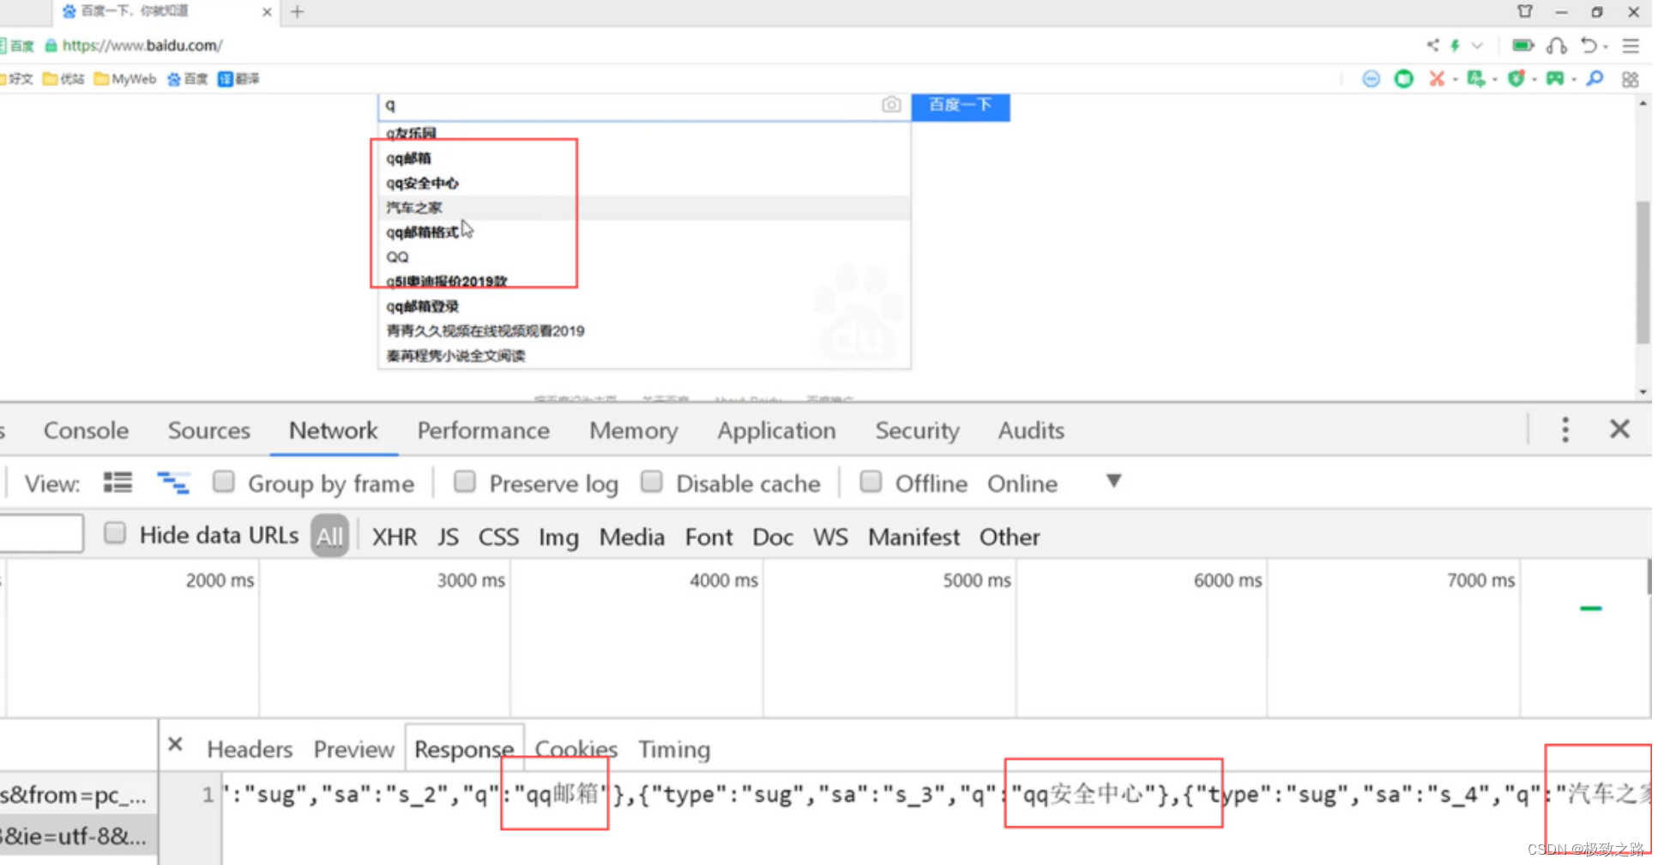Filter requests by JS
This screenshot has height=865, width=1658.
click(x=448, y=538)
